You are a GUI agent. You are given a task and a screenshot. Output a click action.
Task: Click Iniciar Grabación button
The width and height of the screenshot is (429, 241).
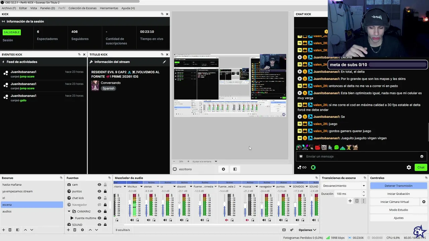tap(399, 194)
